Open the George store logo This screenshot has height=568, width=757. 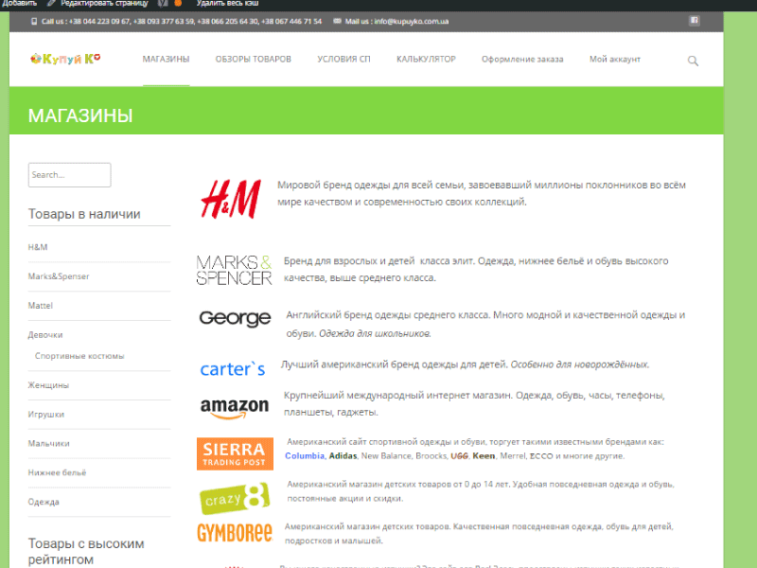pyautogui.click(x=235, y=318)
